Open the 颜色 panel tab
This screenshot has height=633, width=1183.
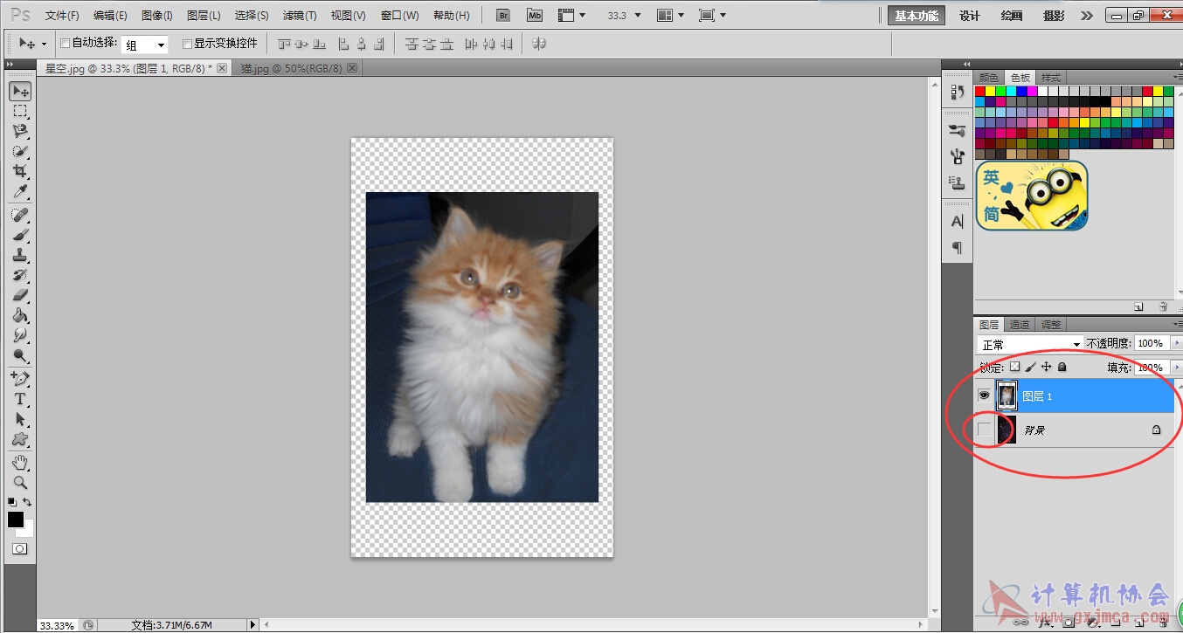(x=989, y=78)
